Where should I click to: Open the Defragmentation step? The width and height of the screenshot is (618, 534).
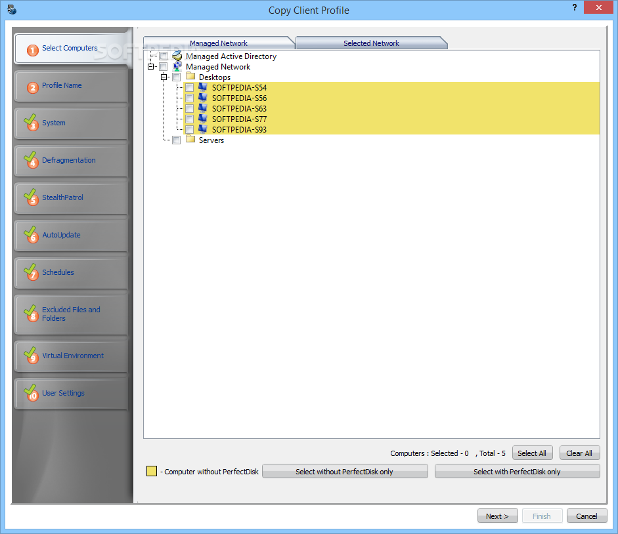coord(72,161)
